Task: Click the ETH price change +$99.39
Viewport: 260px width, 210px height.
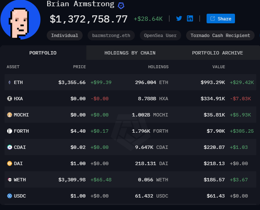Action: pos(101,82)
